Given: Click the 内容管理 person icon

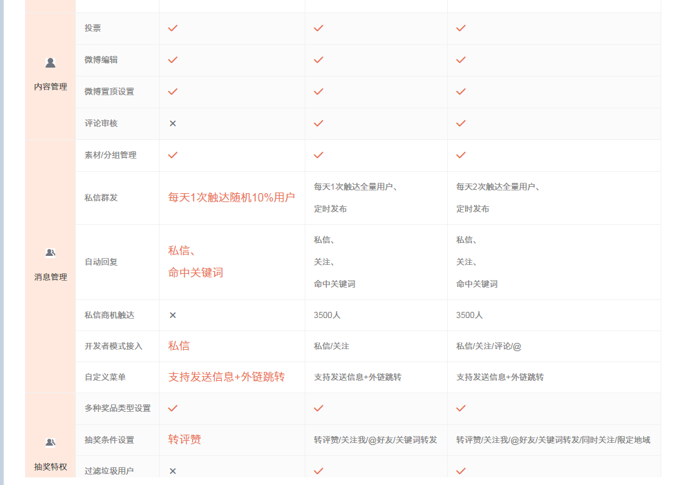Looking at the screenshot, I should 50,63.
